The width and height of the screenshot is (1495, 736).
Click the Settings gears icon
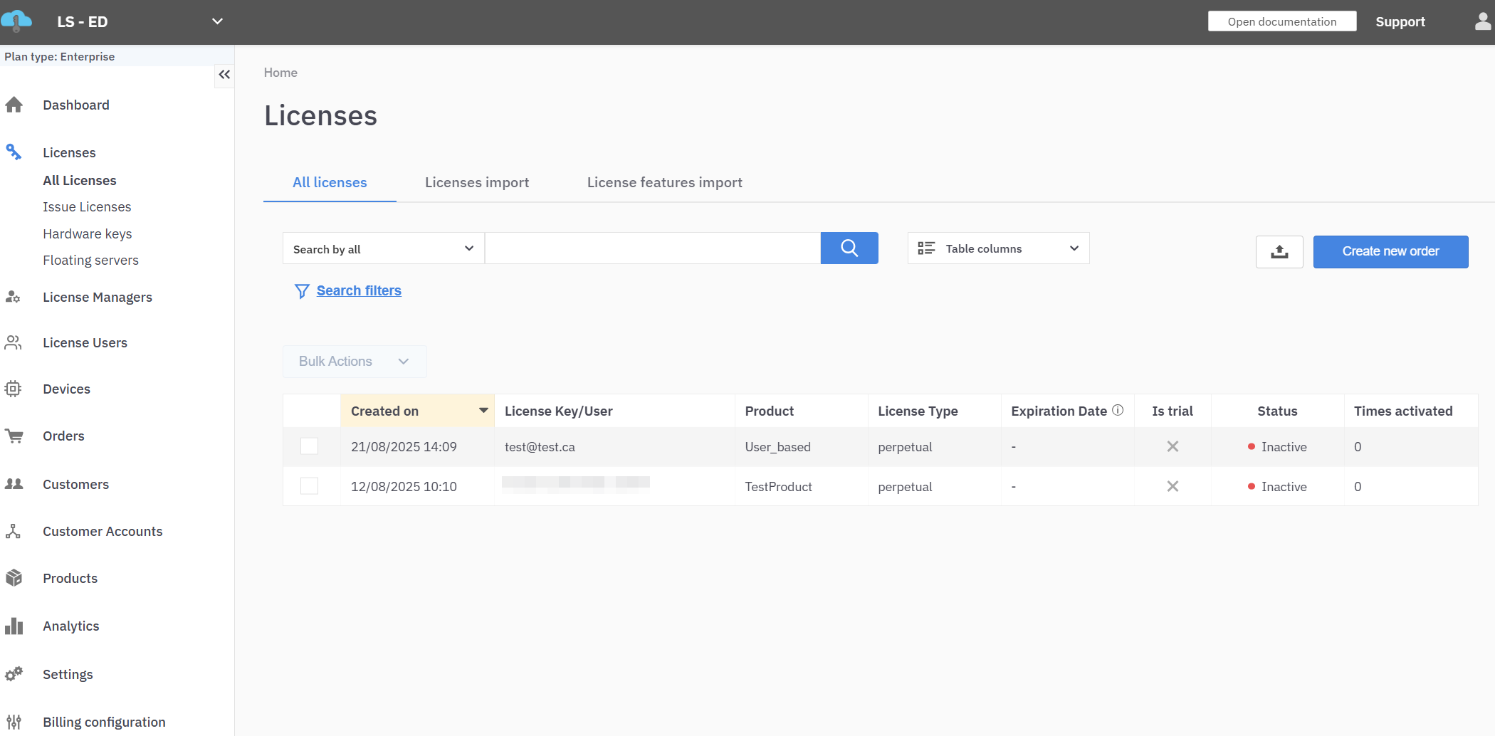point(14,674)
